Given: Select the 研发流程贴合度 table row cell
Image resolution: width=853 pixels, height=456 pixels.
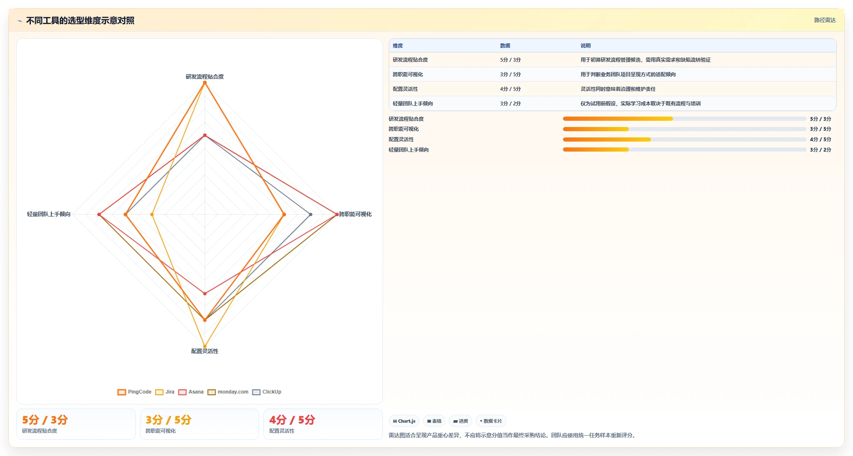Looking at the screenshot, I should (x=410, y=60).
